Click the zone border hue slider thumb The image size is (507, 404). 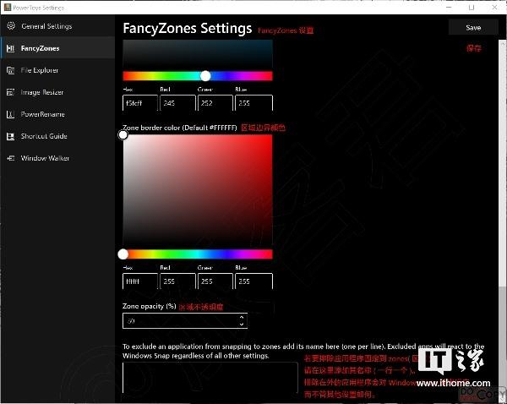(123, 254)
